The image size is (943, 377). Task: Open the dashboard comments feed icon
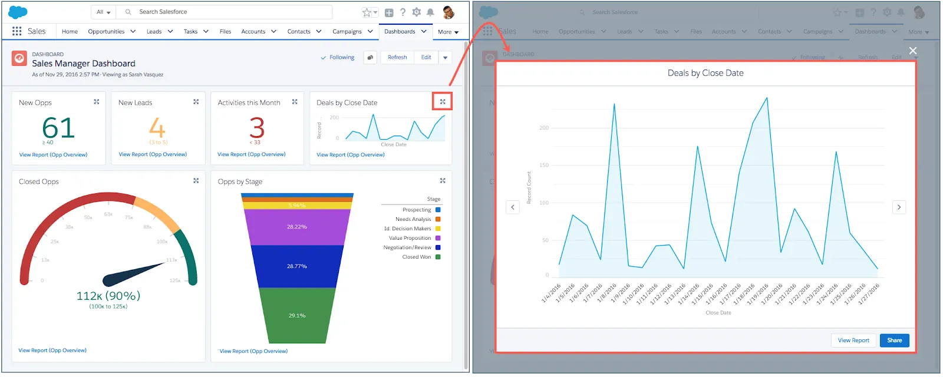click(370, 57)
